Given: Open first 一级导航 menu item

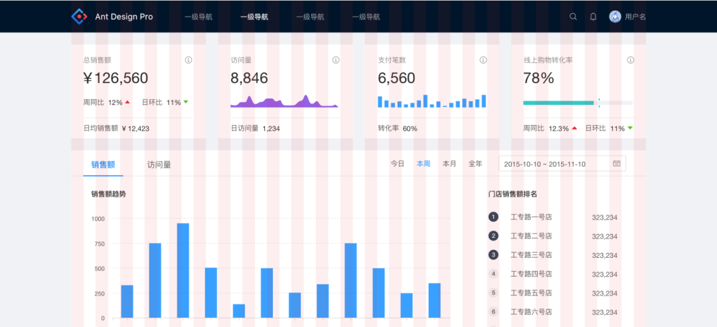Looking at the screenshot, I should (199, 17).
